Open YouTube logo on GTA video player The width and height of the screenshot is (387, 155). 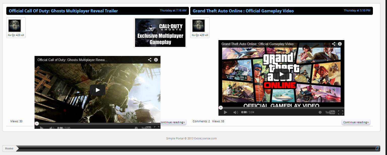pyautogui.click(x=330, y=112)
